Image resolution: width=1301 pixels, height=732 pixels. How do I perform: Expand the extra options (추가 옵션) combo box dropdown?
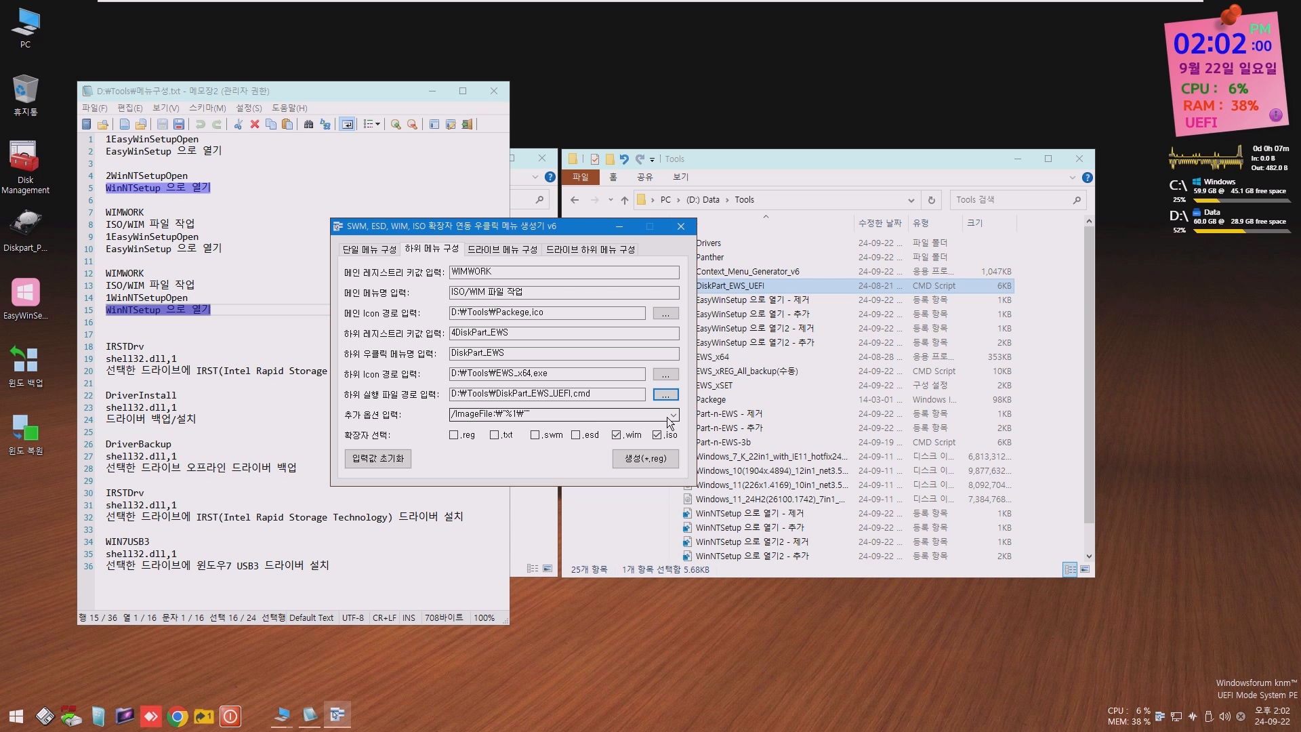pos(673,414)
